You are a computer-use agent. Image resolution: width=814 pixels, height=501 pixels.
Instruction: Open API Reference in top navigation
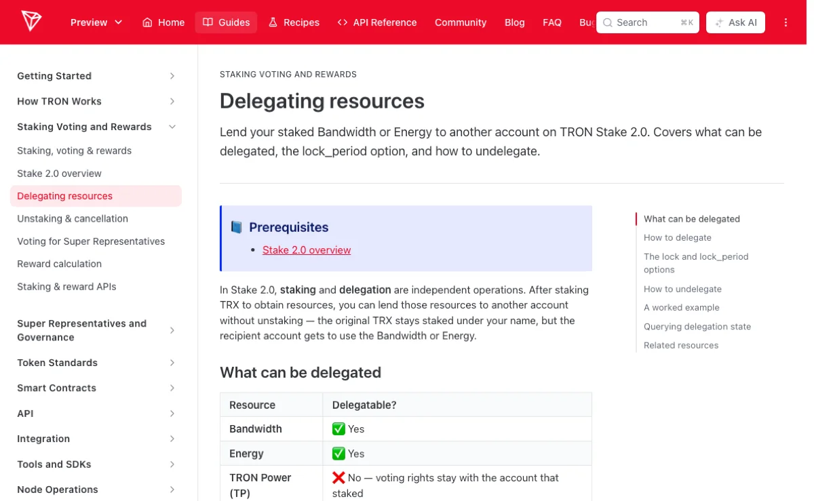tap(377, 22)
